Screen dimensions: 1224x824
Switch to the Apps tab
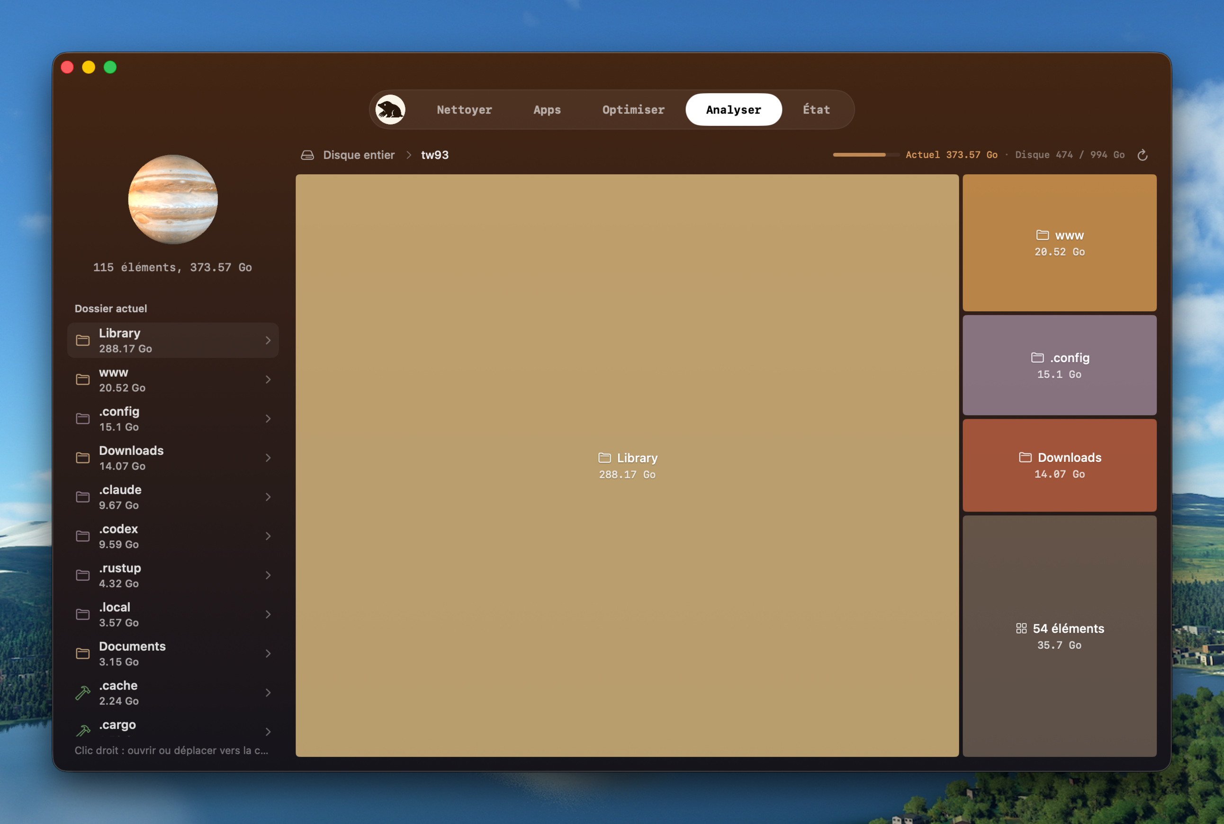[547, 109]
